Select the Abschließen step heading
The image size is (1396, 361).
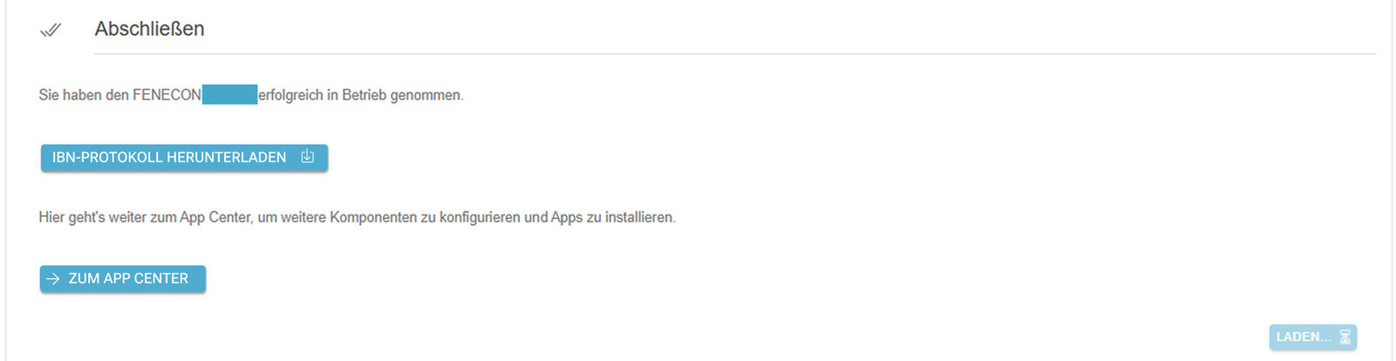click(x=149, y=29)
